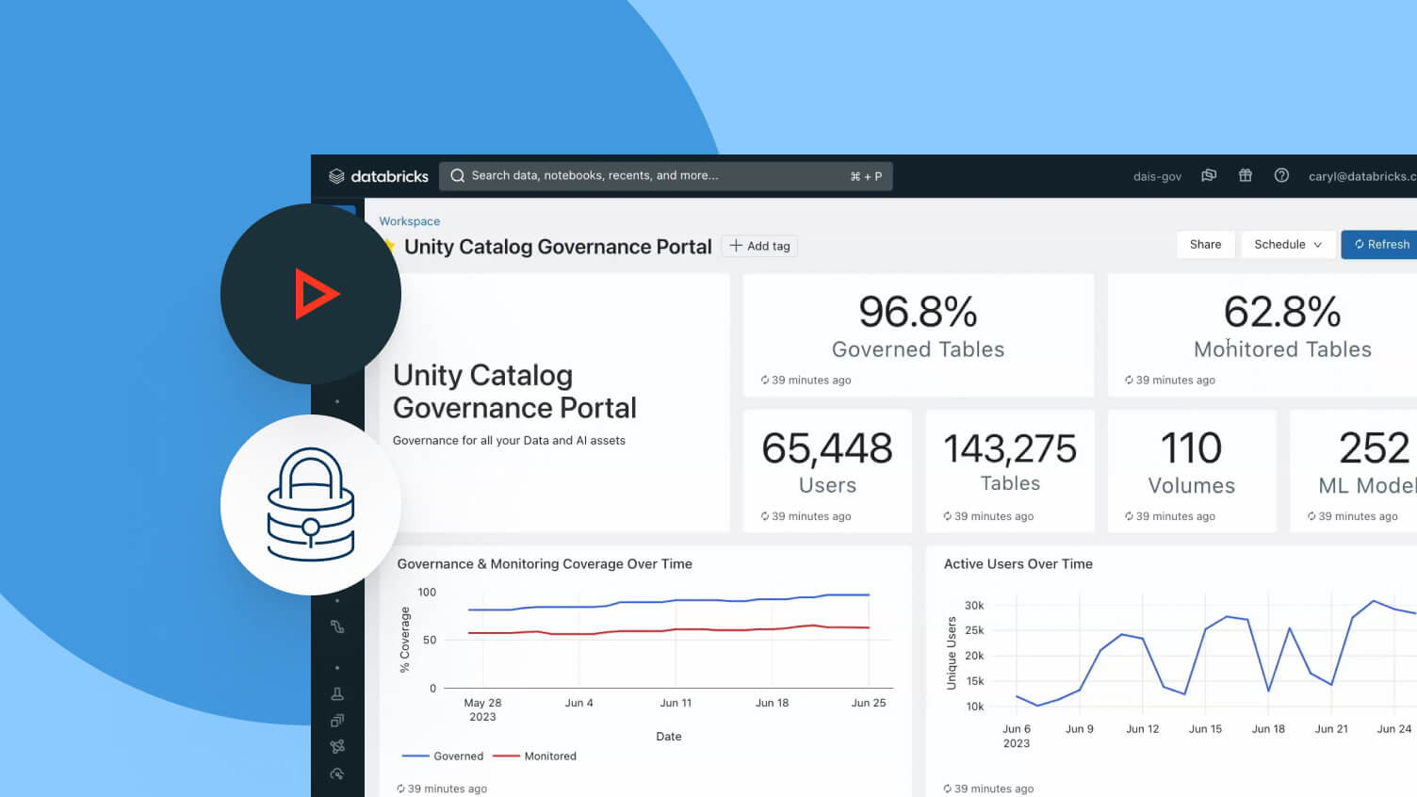The width and height of the screenshot is (1417, 797).
Task: Click the Databricks logo in header
Action: click(379, 176)
